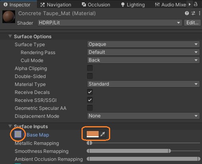
Task: Enable the Double-Sided checkbox
Action: 90,76
